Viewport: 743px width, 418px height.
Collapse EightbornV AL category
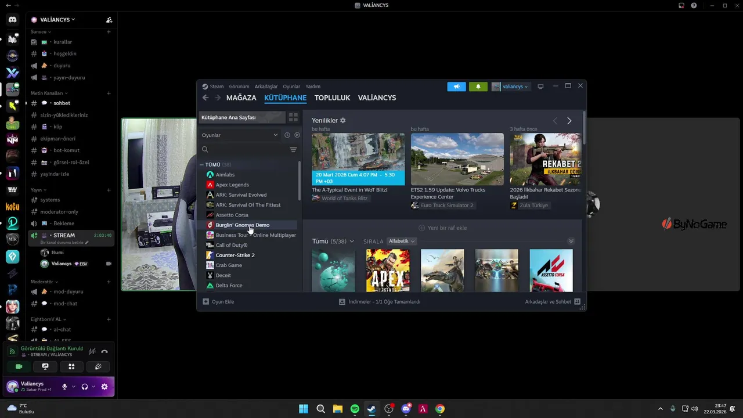pyautogui.click(x=48, y=319)
